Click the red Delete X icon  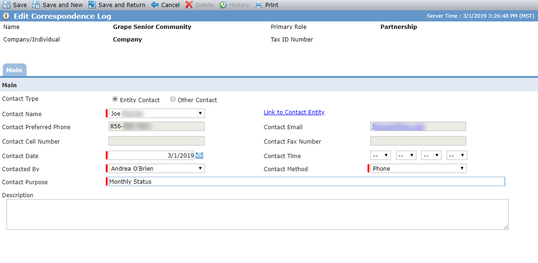pos(189,5)
